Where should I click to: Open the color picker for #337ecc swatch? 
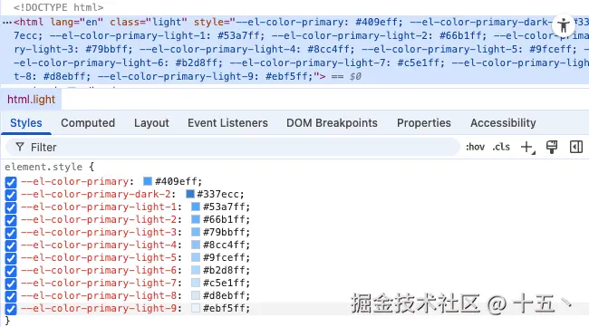coord(190,194)
